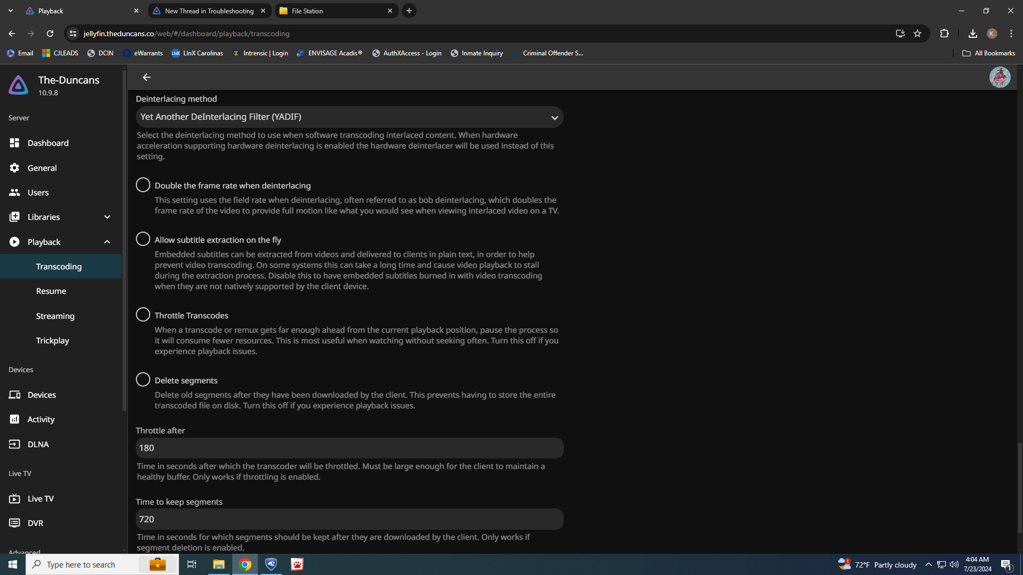The height and width of the screenshot is (575, 1023).
Task: Click the Throttle after input field
Action: click(x=349, y=448)
